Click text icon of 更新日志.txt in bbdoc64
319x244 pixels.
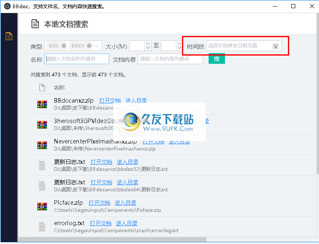[x=42, y=186]
